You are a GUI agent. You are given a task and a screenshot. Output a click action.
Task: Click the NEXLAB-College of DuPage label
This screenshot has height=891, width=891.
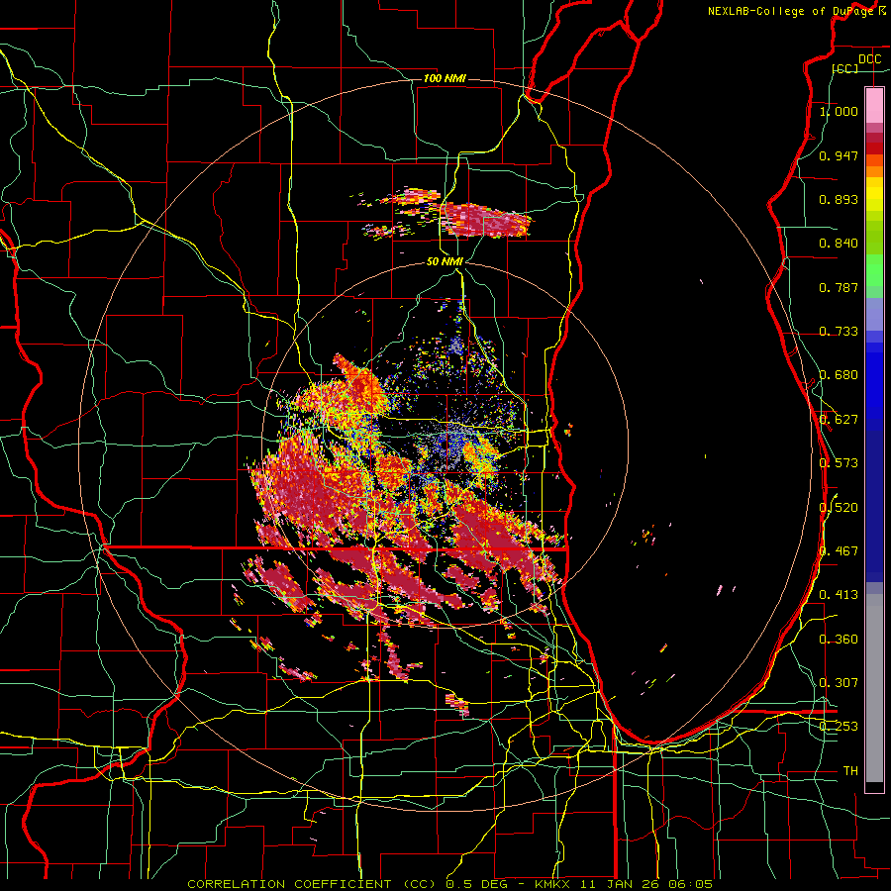(792, 11)
